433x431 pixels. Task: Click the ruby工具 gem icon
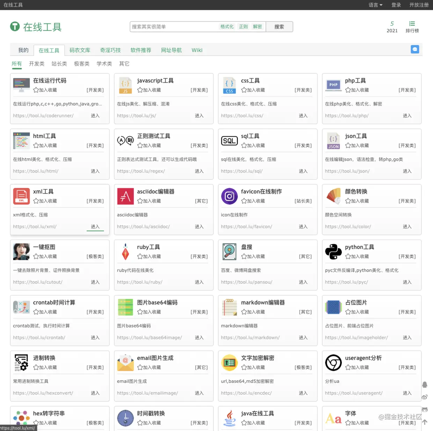point(125,251)
